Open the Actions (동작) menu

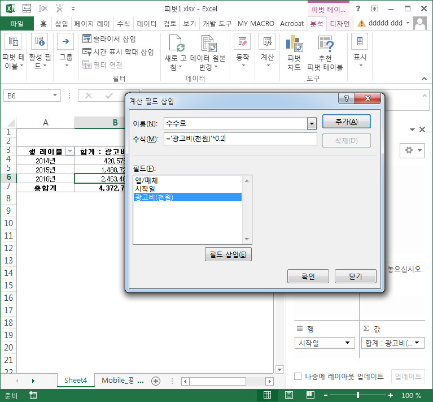tap(242, 51)
